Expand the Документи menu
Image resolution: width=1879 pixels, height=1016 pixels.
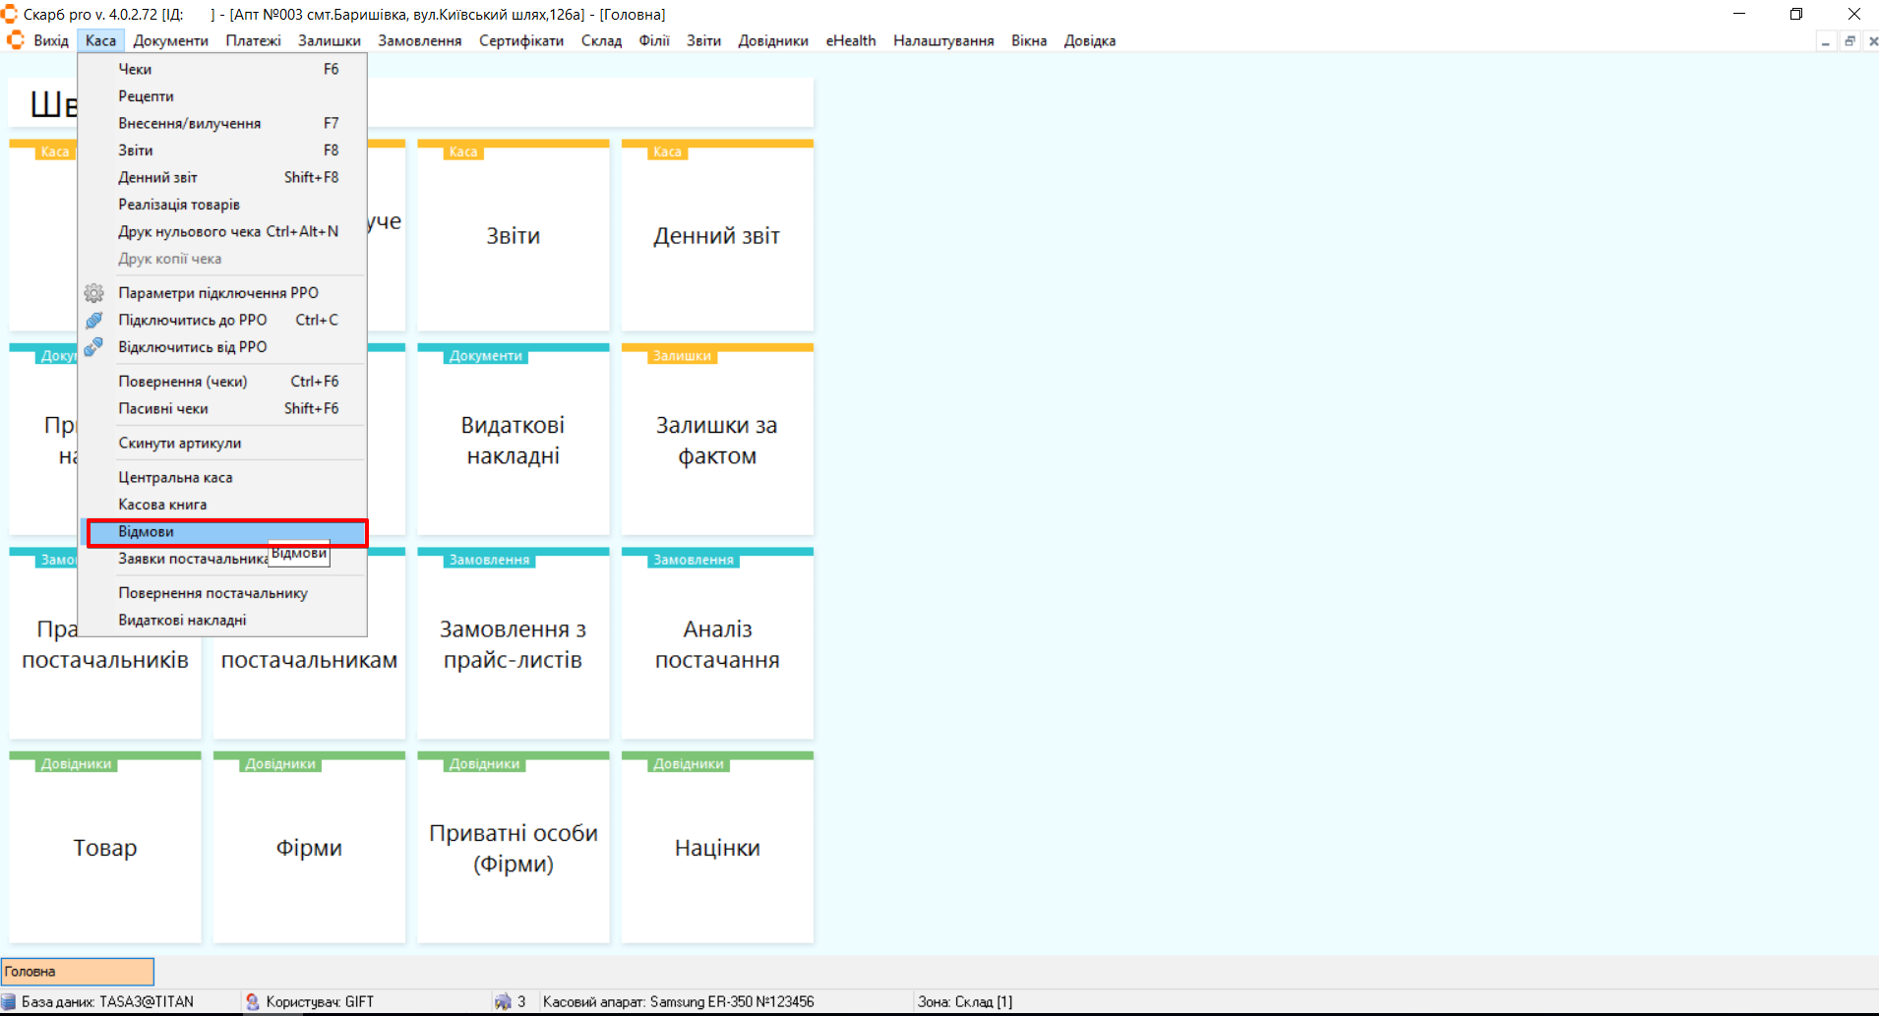click(170, 40)
